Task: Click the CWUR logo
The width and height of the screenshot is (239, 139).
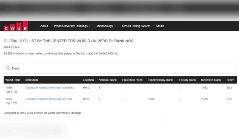Action: [16, 26]
